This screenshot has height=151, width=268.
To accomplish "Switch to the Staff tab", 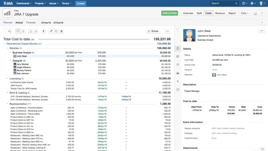I will [x=199, y=13].
